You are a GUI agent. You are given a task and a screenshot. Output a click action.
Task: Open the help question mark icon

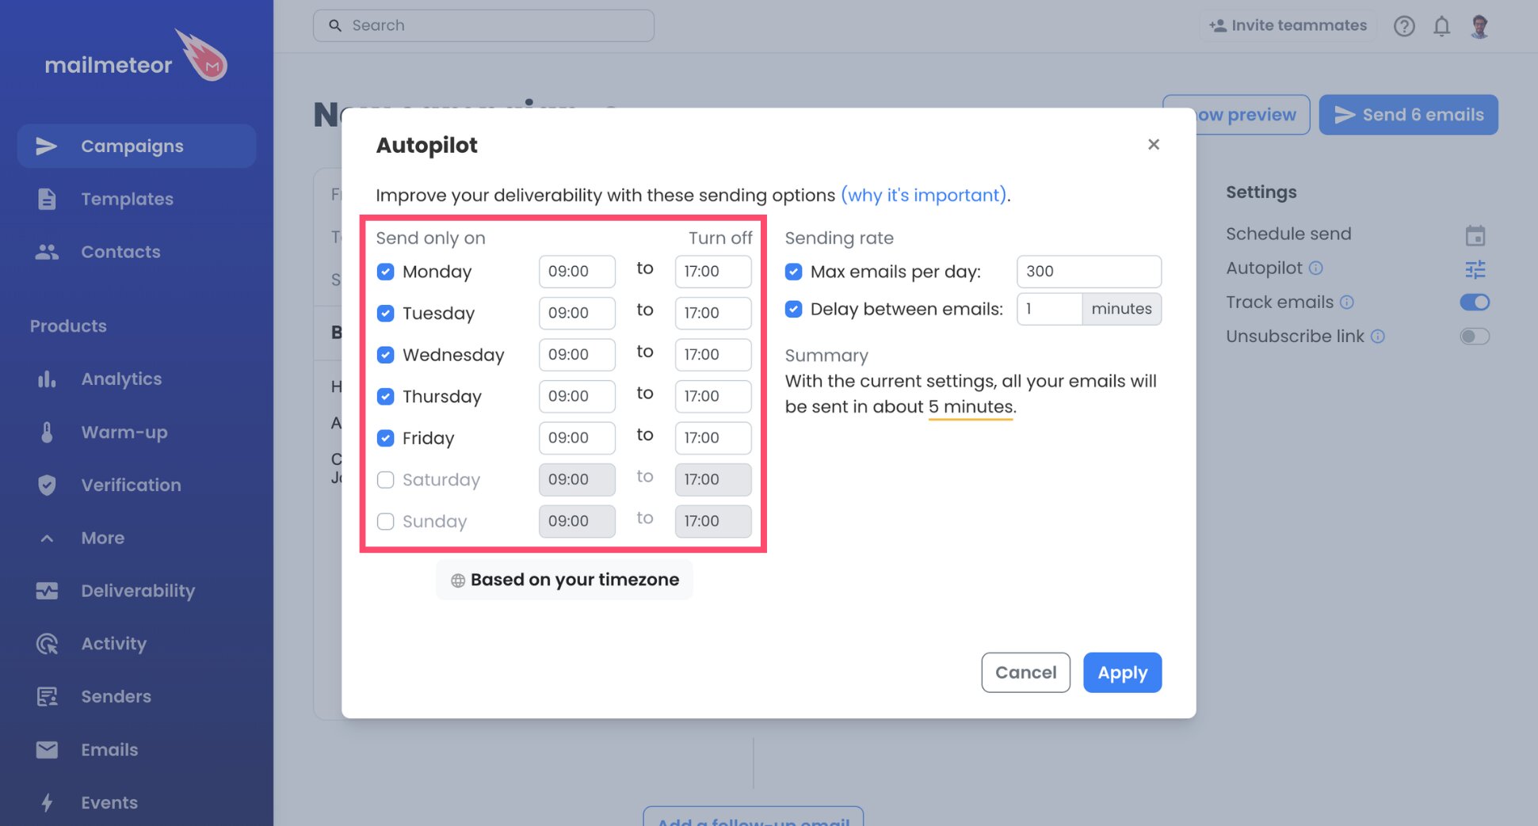coord(1404,26)
